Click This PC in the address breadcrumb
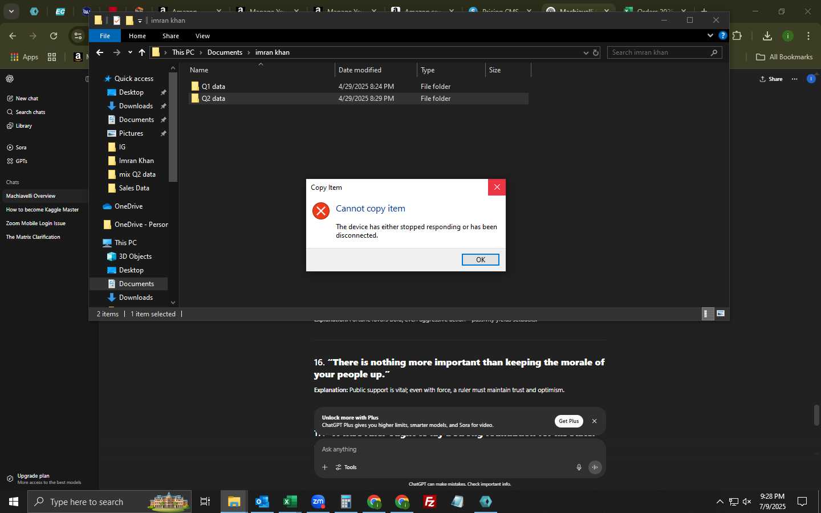Viewport: 821px width, 513px height. click(x=183, y=52)
